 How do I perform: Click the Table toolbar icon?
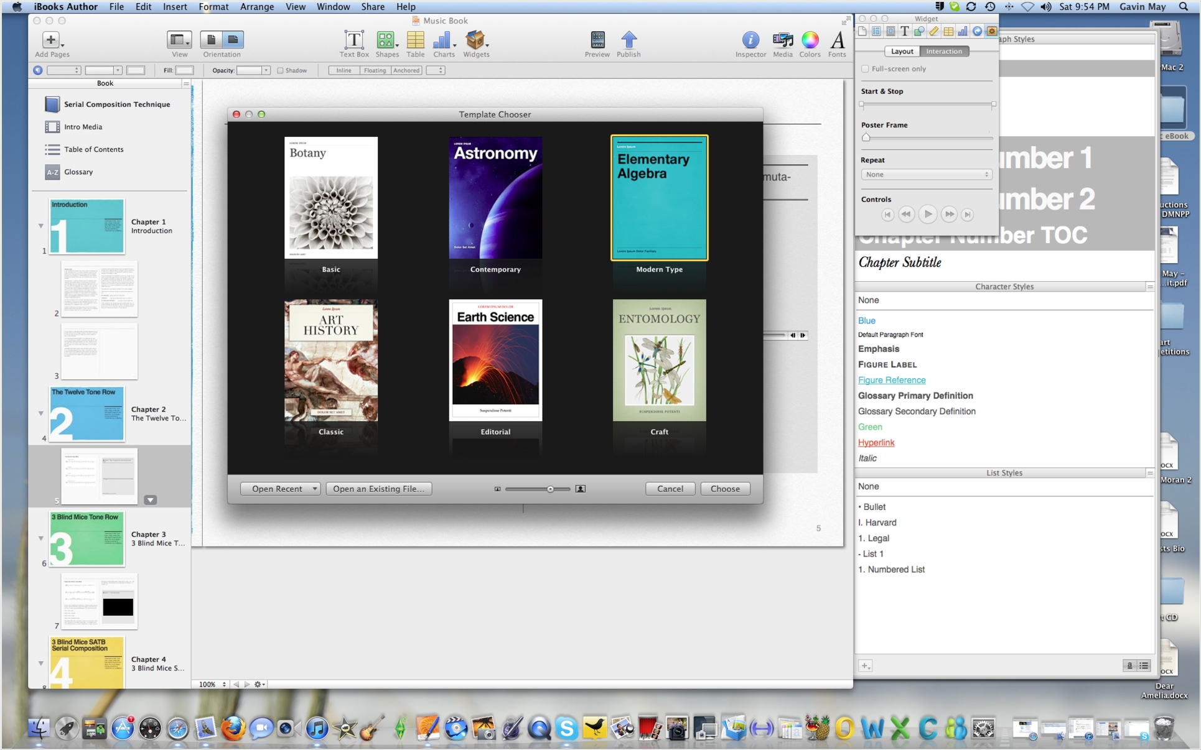(415, 40)
